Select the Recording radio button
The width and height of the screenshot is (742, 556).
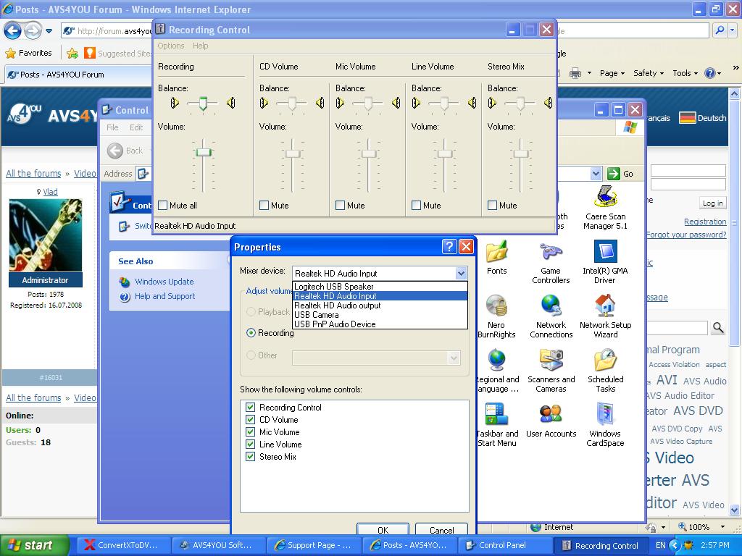[251, 333]
